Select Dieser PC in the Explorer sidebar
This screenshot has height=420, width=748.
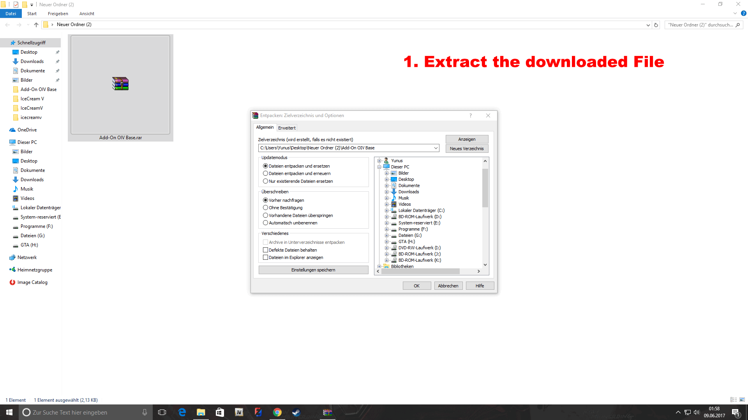(x=27, y=142)
